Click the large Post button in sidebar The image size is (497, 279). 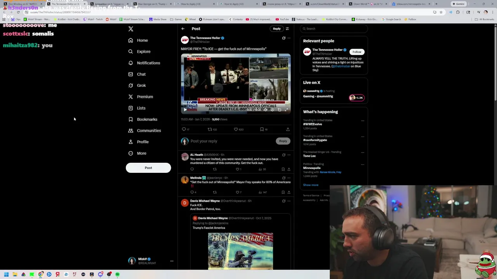[x=148, y=168]
